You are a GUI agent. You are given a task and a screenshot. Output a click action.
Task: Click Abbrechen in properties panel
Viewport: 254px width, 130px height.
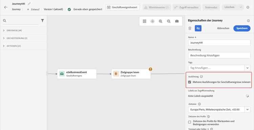pos(223,28)
